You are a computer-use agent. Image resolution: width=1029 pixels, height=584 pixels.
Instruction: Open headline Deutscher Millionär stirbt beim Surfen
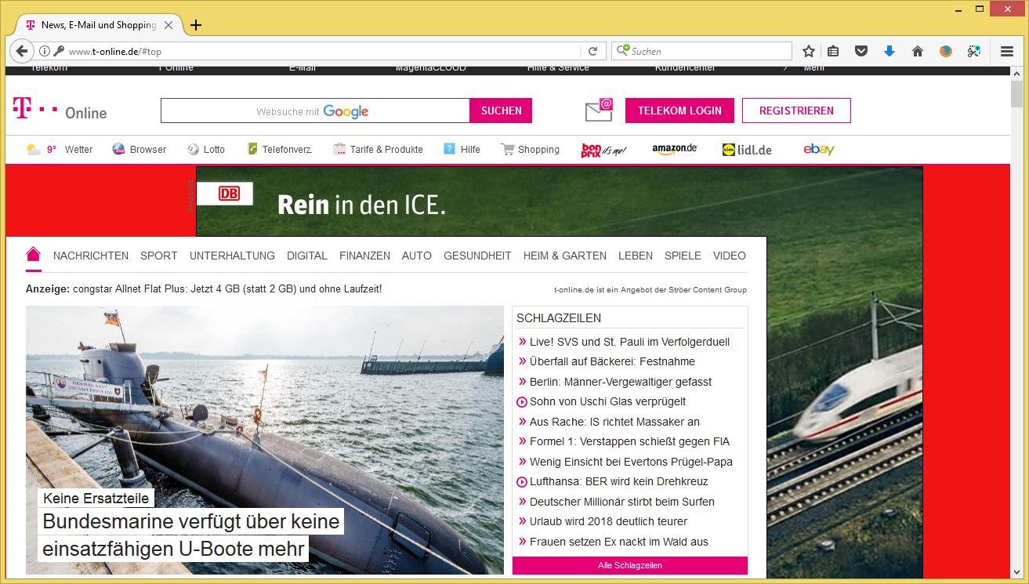(622, 502)
